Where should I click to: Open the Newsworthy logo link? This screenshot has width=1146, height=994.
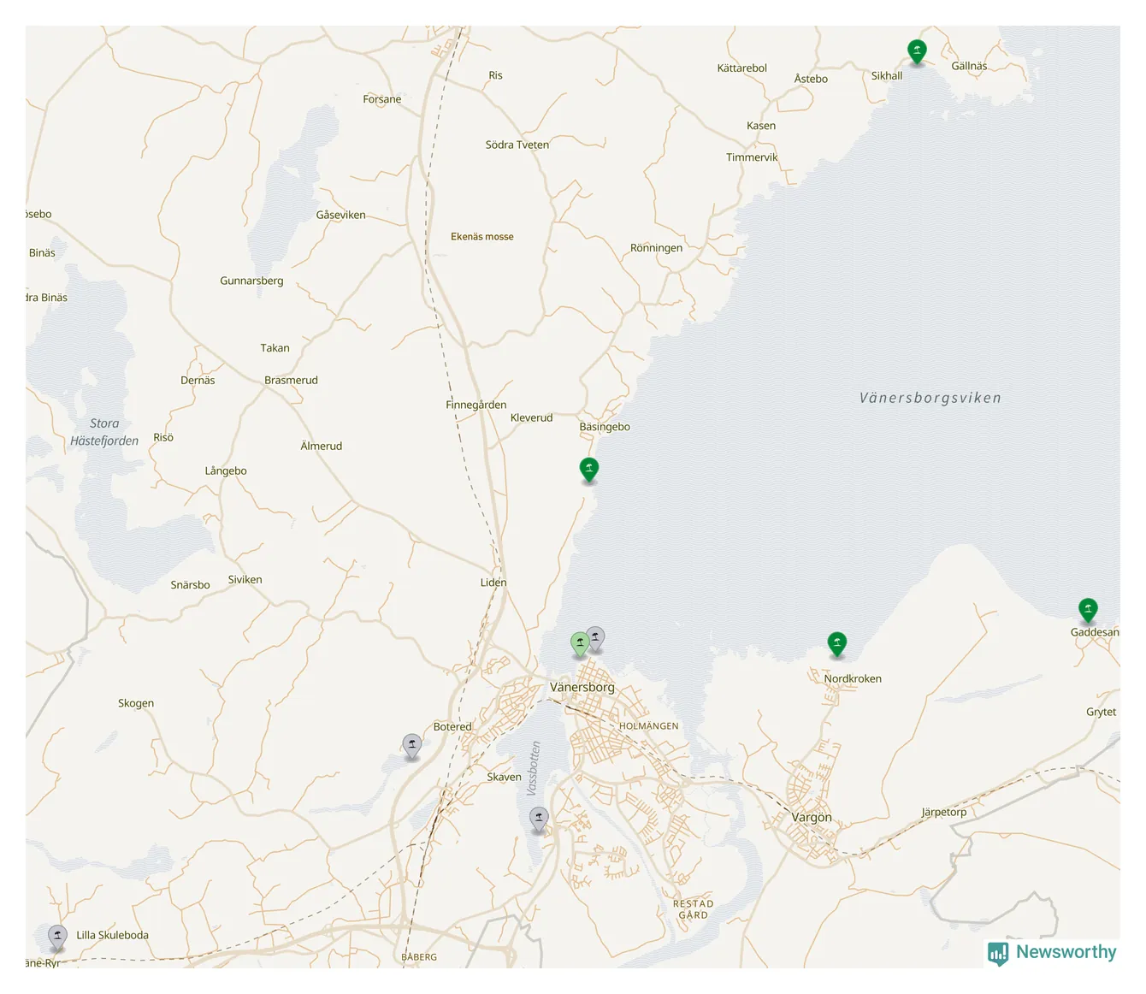tap(1052, 953)
